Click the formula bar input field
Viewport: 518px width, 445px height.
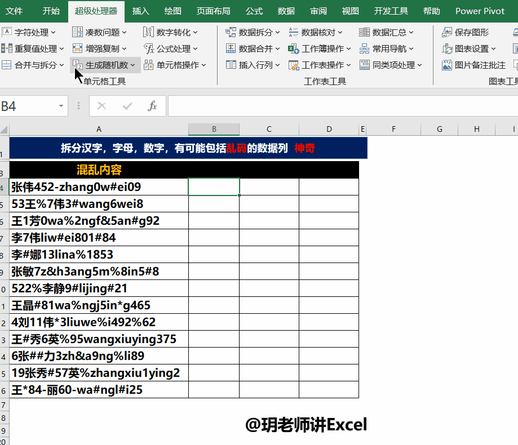coord(343,106)
